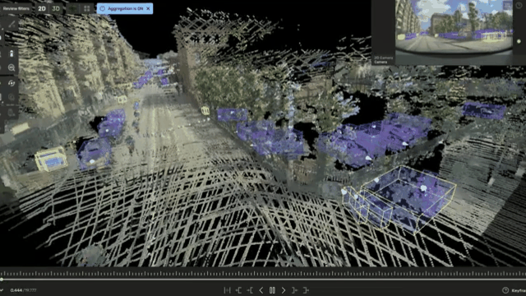Jump to last bracket playback button
This screenshot has height=296, width=526.
(306, 290)
